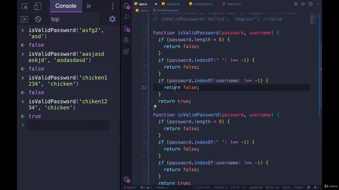Change the Tab Size setting in status bar
The image size is (339, 190).
[220, 187]
